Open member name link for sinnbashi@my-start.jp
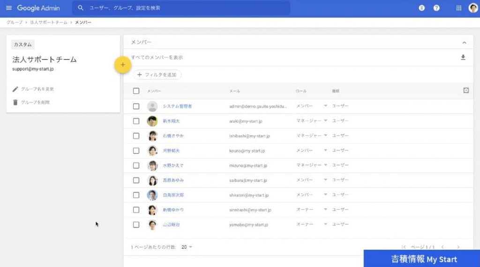Image resolution: width=480 pixels, height=267 pixels. 173,210
